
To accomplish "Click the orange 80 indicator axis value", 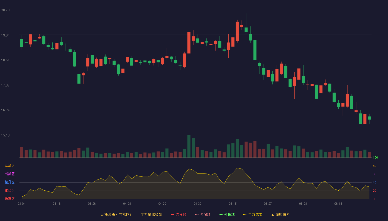I will click(374, 166).
